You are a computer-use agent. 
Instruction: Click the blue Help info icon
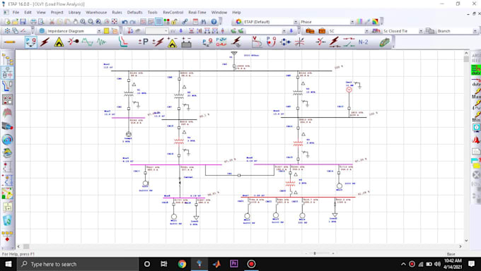click(x=214, y=22)
